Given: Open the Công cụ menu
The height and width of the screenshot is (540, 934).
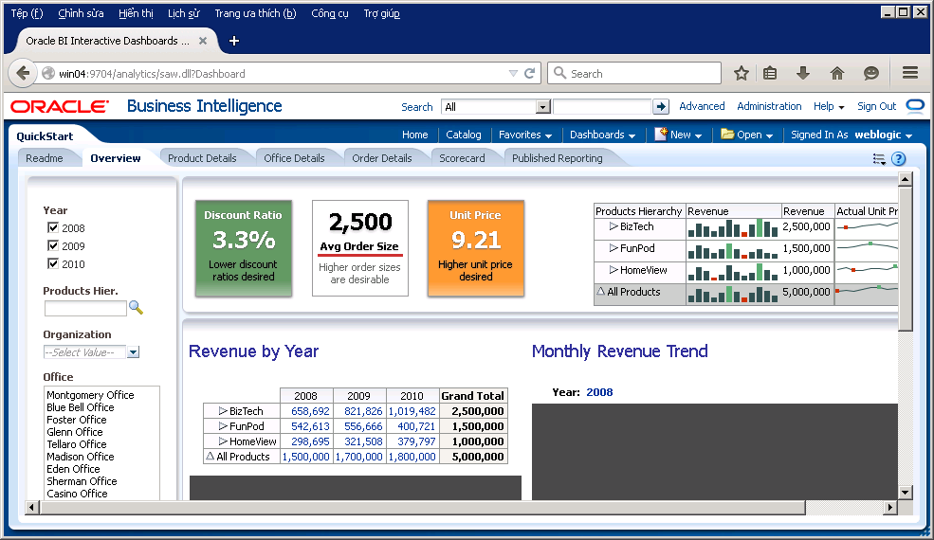Looking at the screenshot, I should coord(329,13).
